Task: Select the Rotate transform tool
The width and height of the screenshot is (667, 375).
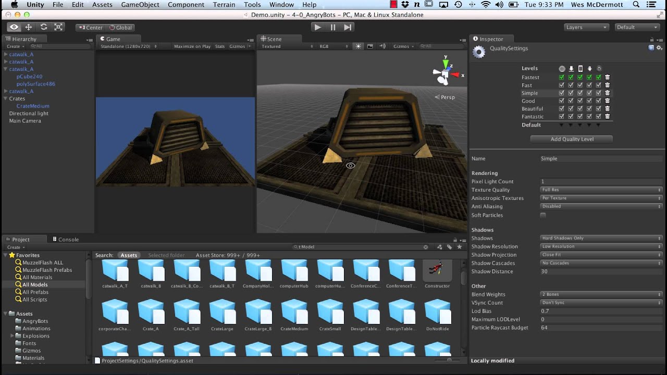Action: click(44, 27)
